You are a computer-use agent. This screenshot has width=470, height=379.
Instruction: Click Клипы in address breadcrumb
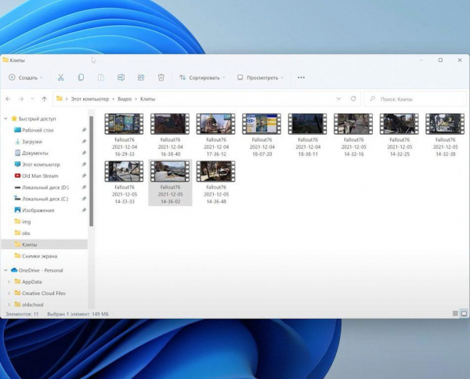pos(148,99)
